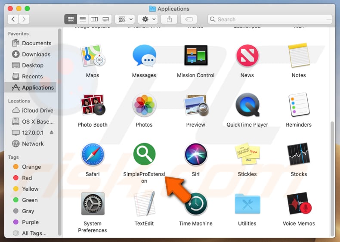Click the file list vertical scrollbar
Image resolution: width=340 pixels, height=242 pixels.
(332, 179)
